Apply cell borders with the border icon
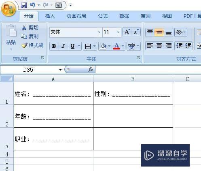This screenshot has width=201, height=171. [88, 46]
